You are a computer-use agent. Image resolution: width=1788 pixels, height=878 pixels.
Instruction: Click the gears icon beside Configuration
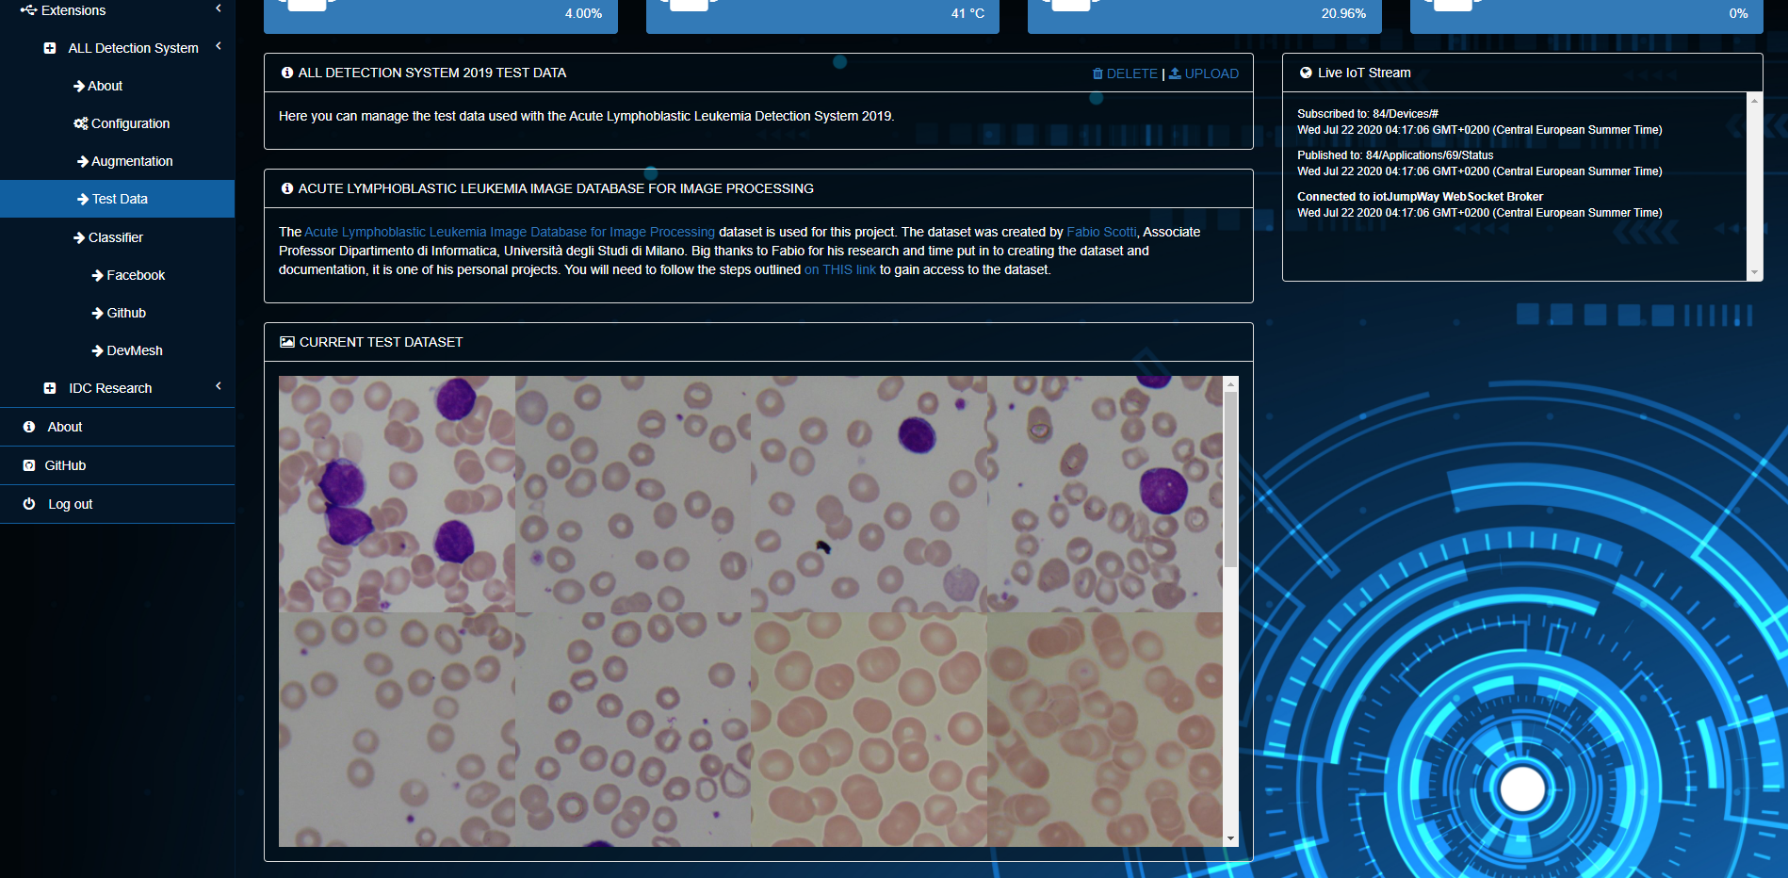81,123
